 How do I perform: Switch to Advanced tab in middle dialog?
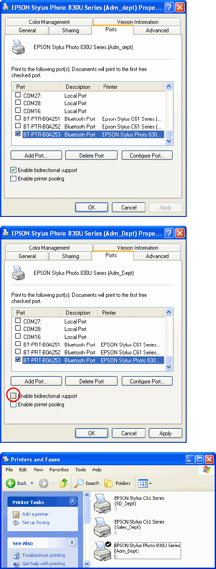click(157, 256)
